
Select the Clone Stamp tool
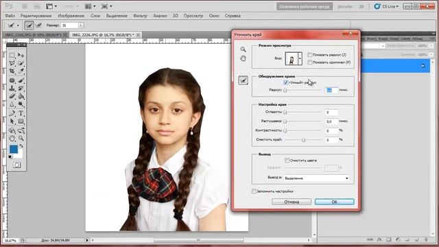[x=12, y=89]
